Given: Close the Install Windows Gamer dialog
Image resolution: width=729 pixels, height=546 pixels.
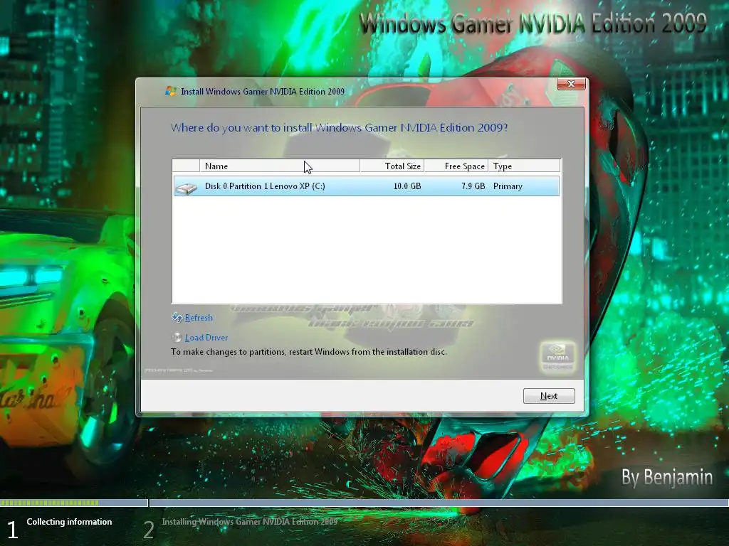Looking at the screenshot, I should point(571,84).
